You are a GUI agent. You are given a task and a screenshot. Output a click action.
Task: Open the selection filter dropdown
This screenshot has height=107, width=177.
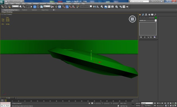tap(15, 6)
